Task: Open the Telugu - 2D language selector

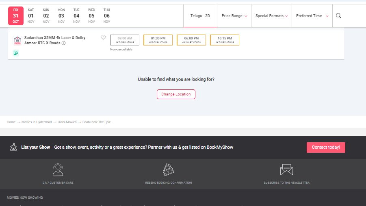Action: (200, 16)
